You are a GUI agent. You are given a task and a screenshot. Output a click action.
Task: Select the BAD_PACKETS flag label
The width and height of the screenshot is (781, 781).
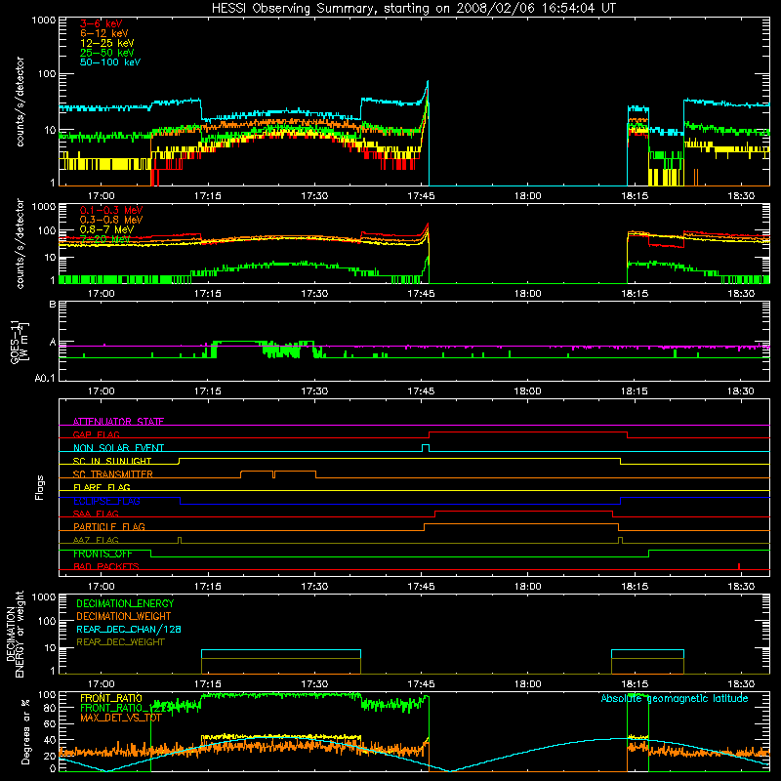(106, 566)
